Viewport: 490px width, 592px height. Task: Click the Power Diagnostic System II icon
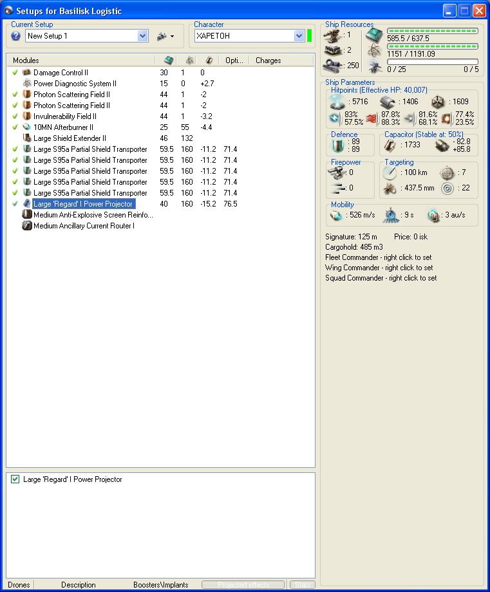27,83
